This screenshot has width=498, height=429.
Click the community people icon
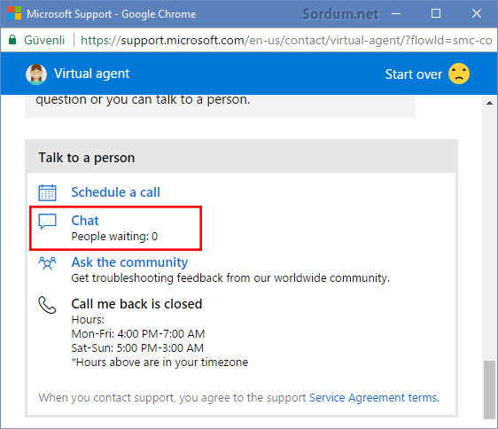point(47,263)
